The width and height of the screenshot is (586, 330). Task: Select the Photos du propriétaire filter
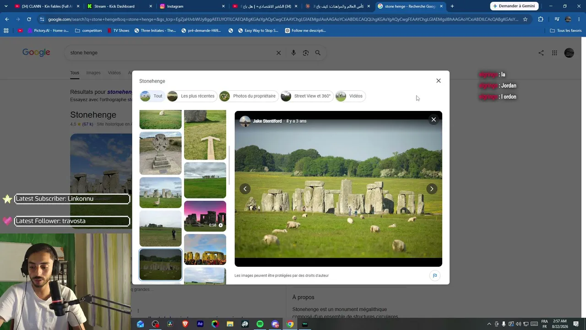point(248,96)
